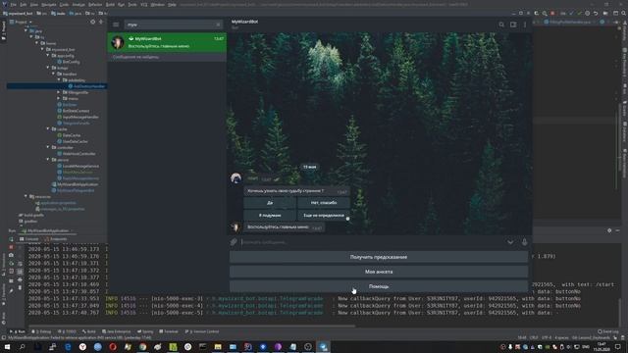Click the attach file paperclip icon
Image resolution: width=628 pixels, height=353 pixels.
click(x=234, y=242)
